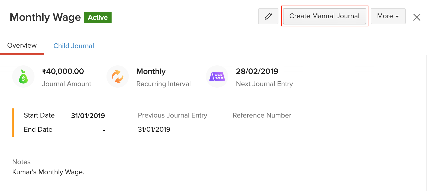427x191 pixels.
Task: Click the close X icon
Action: [417, 17]
